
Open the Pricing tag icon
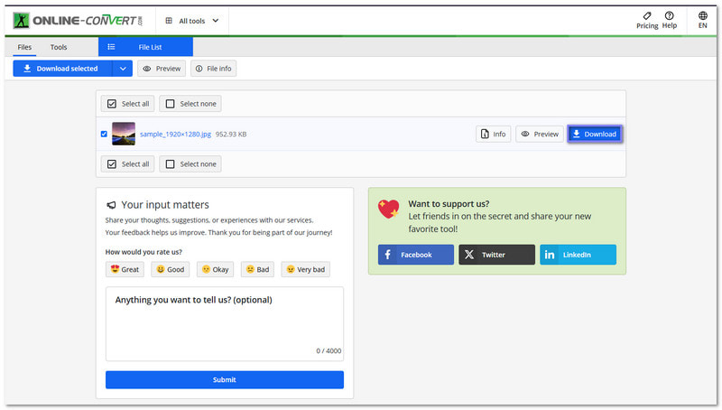pyautogui.click(x=647, y=16)
